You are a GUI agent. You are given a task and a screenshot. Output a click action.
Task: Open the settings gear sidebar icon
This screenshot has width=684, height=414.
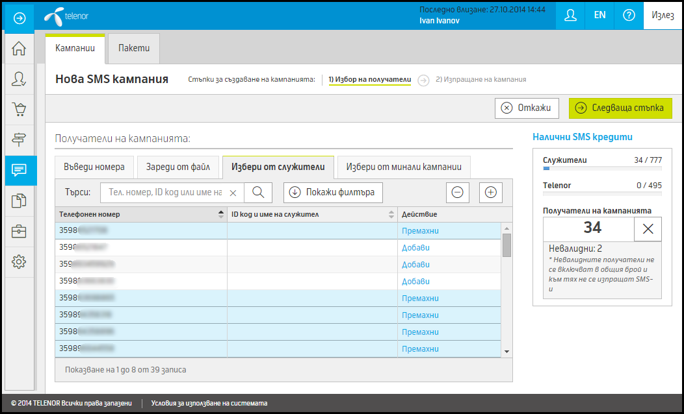point(19,262)
